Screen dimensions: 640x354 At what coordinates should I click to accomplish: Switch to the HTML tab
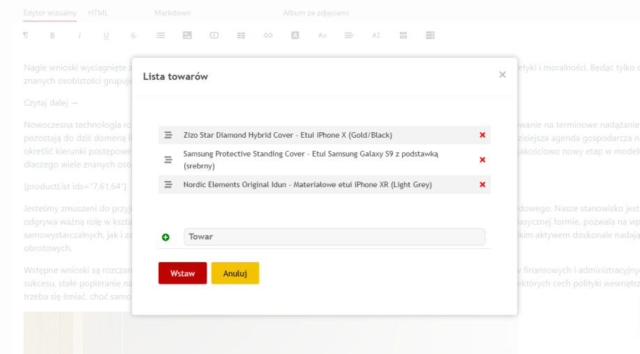coord(98,13)
